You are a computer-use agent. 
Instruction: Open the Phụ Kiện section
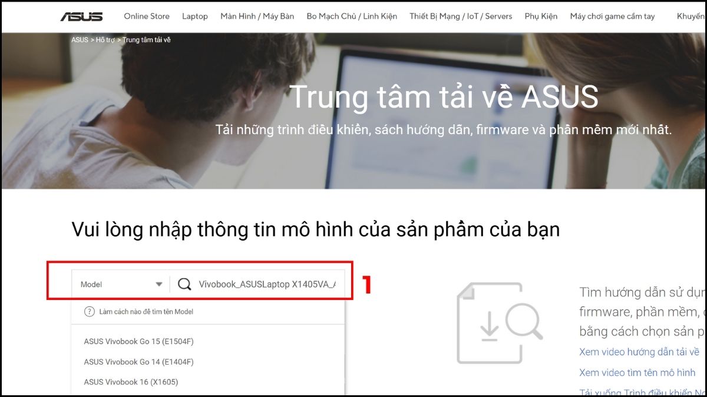[540, 16]
